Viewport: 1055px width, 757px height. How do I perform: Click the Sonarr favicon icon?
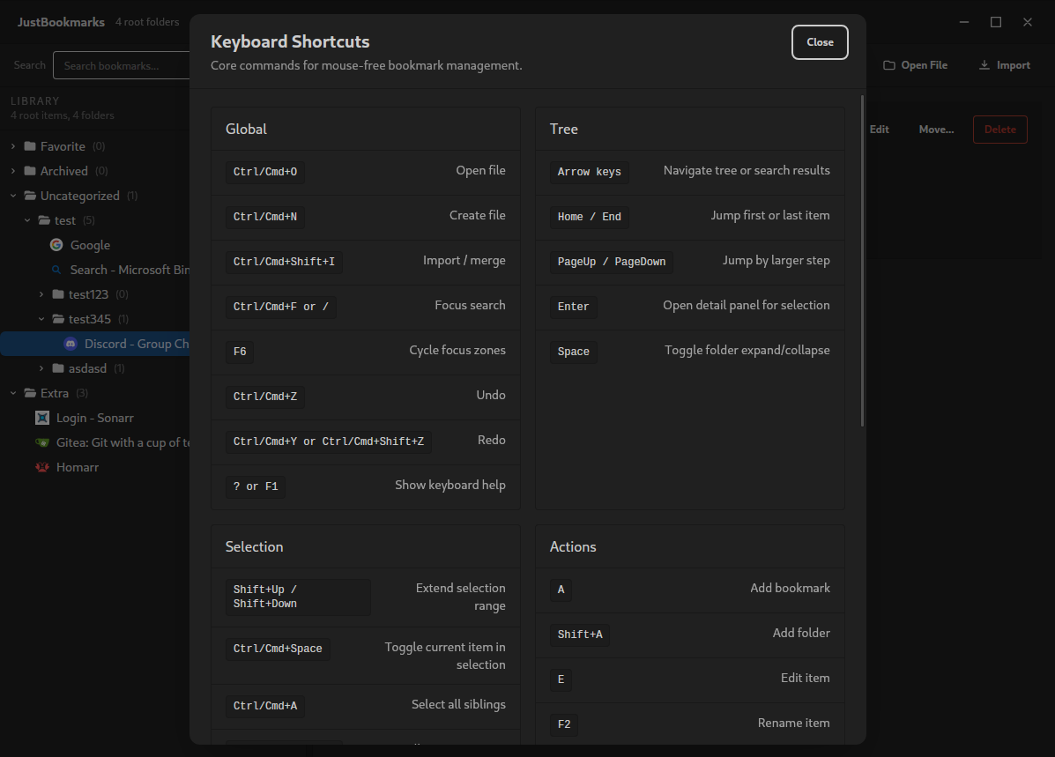click(42, 418)
